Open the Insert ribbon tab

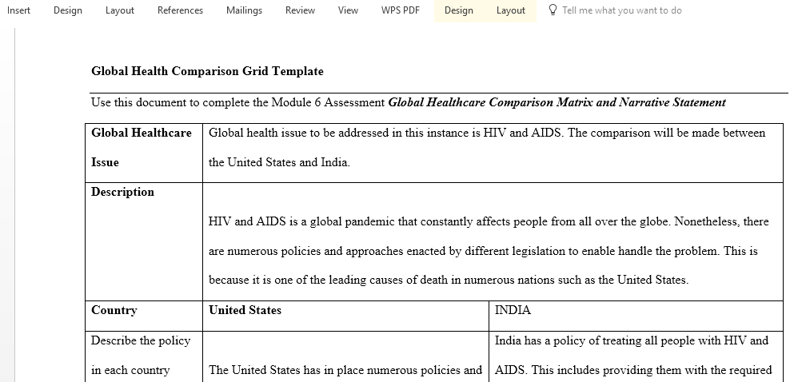coord(18,10)
